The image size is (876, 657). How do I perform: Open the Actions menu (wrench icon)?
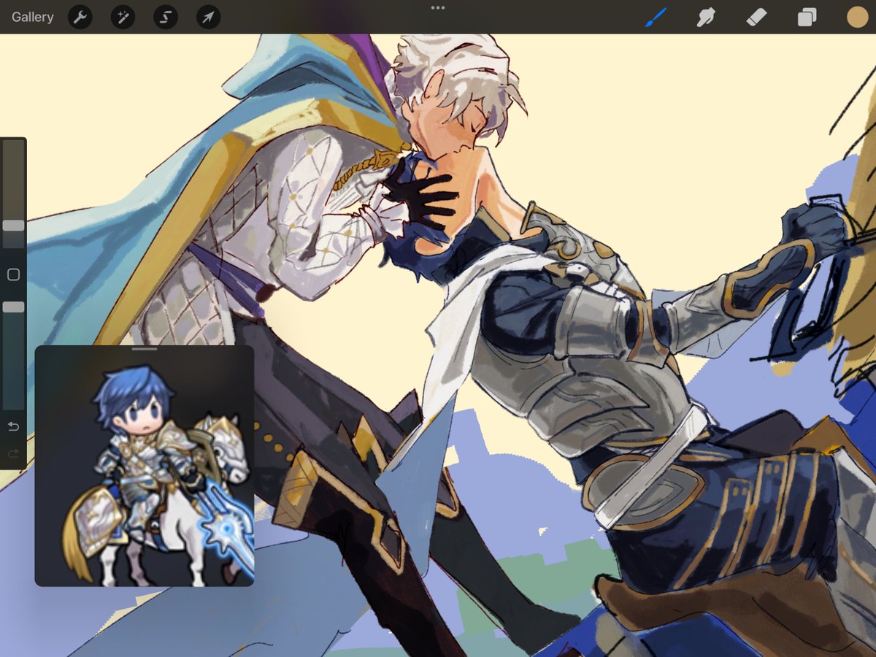(x=80, y=17)
